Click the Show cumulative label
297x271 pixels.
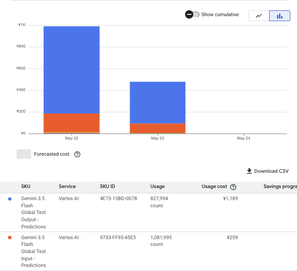coord(220,14)
